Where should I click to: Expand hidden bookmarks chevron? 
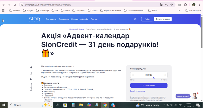click(x=179, y=10)
